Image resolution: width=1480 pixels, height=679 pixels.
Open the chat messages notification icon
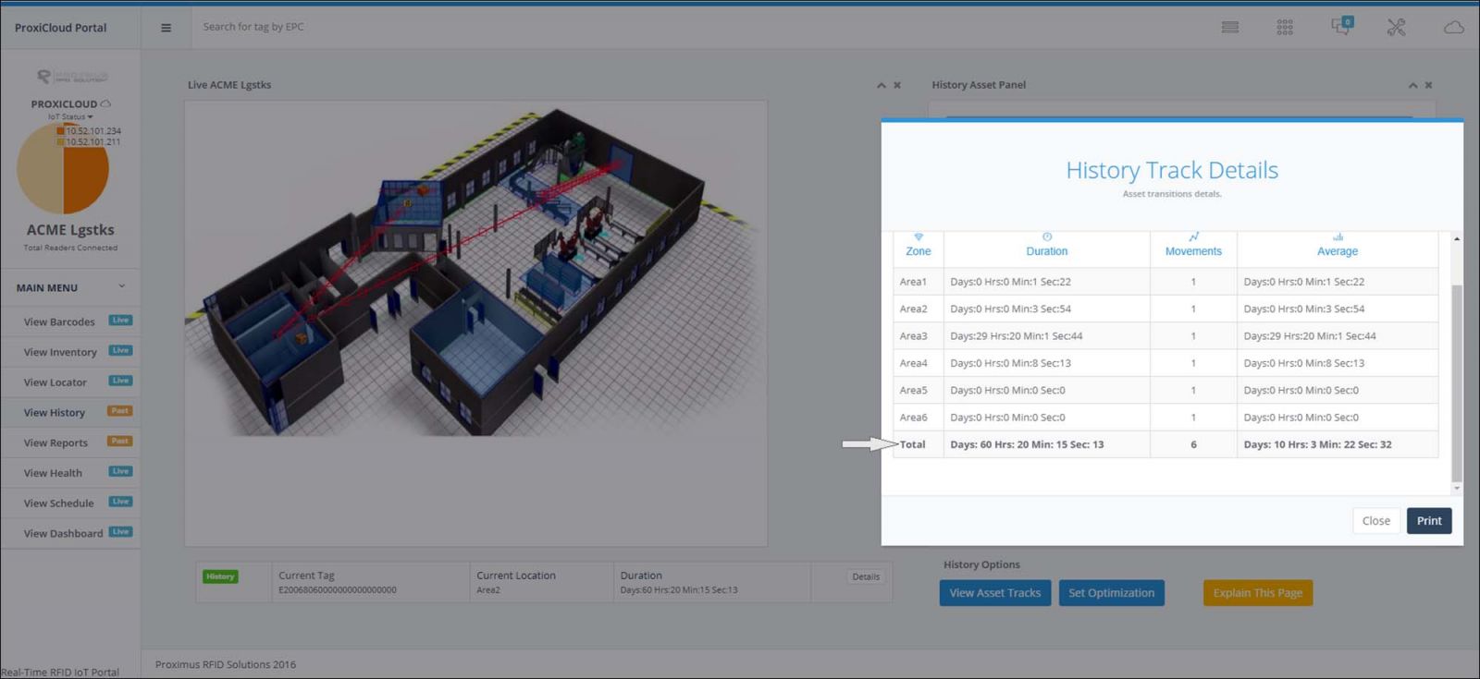[1340, 27]
